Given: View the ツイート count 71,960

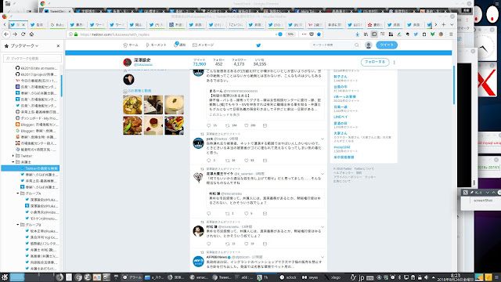Looking at the screenshot, I should click(x=200, y=62).
